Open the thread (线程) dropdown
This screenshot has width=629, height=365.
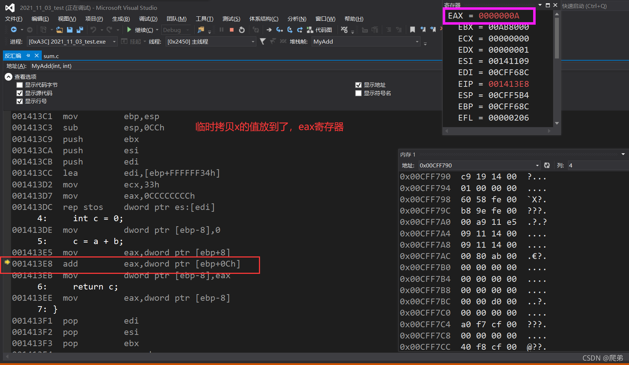(x=253, y=42)
